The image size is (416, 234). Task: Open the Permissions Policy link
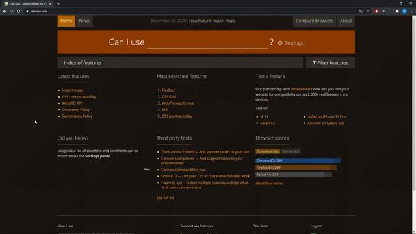[77, 116]
